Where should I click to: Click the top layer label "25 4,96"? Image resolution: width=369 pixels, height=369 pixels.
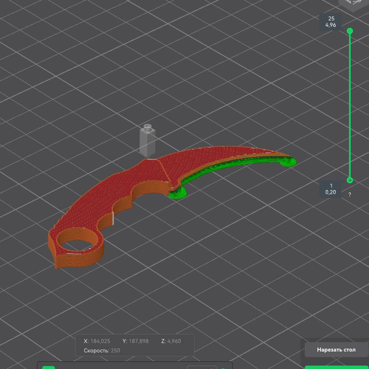pyautogui.click(x=331, y=22)
